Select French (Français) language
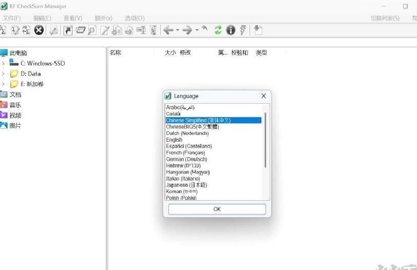 coord(213,152)
